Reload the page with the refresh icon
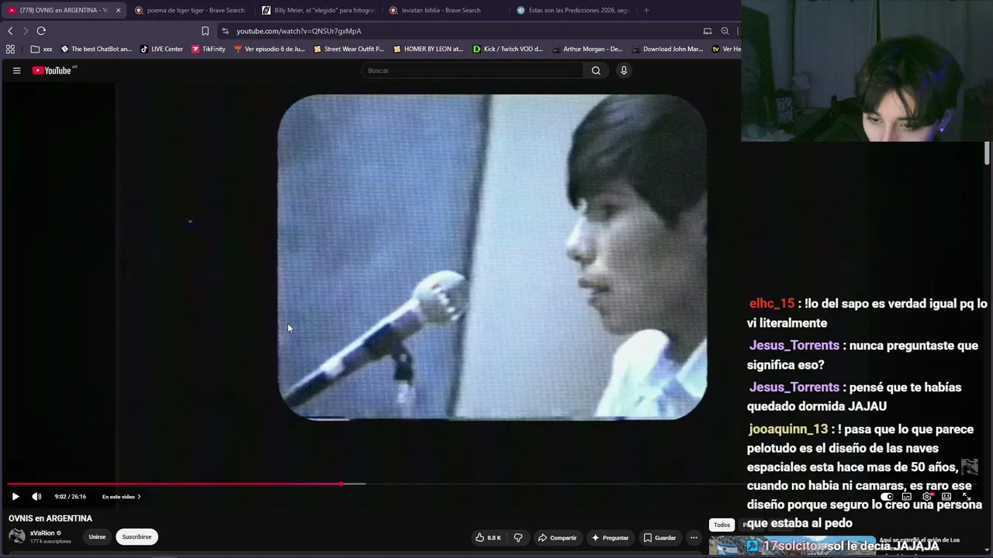 (x=41, y=31)
